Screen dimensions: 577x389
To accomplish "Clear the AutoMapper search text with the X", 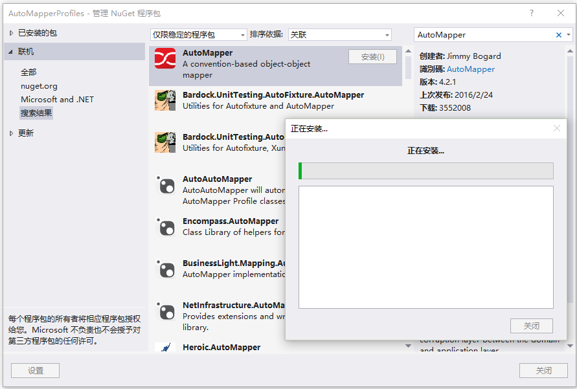I will click(x=559, y=35).
